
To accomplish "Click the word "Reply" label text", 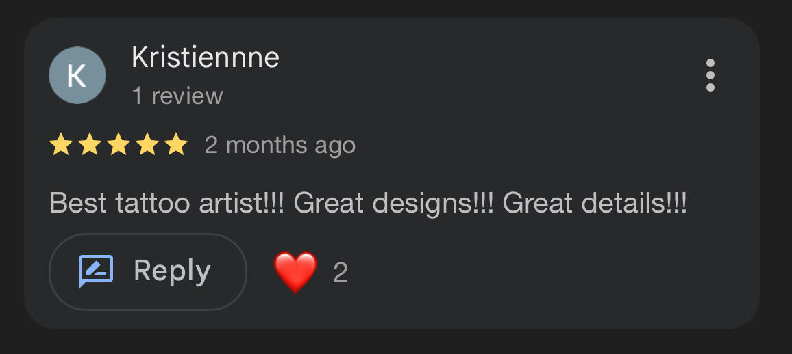I will 172,271.
